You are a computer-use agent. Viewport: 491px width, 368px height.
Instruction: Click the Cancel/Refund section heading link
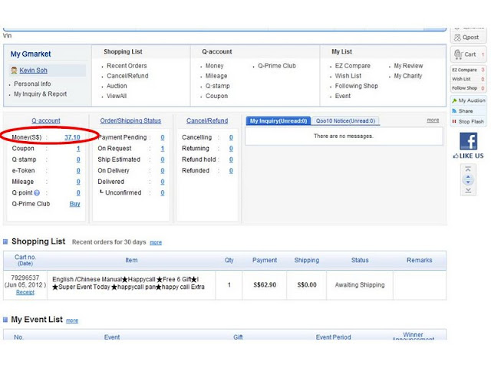coord(207,120)
